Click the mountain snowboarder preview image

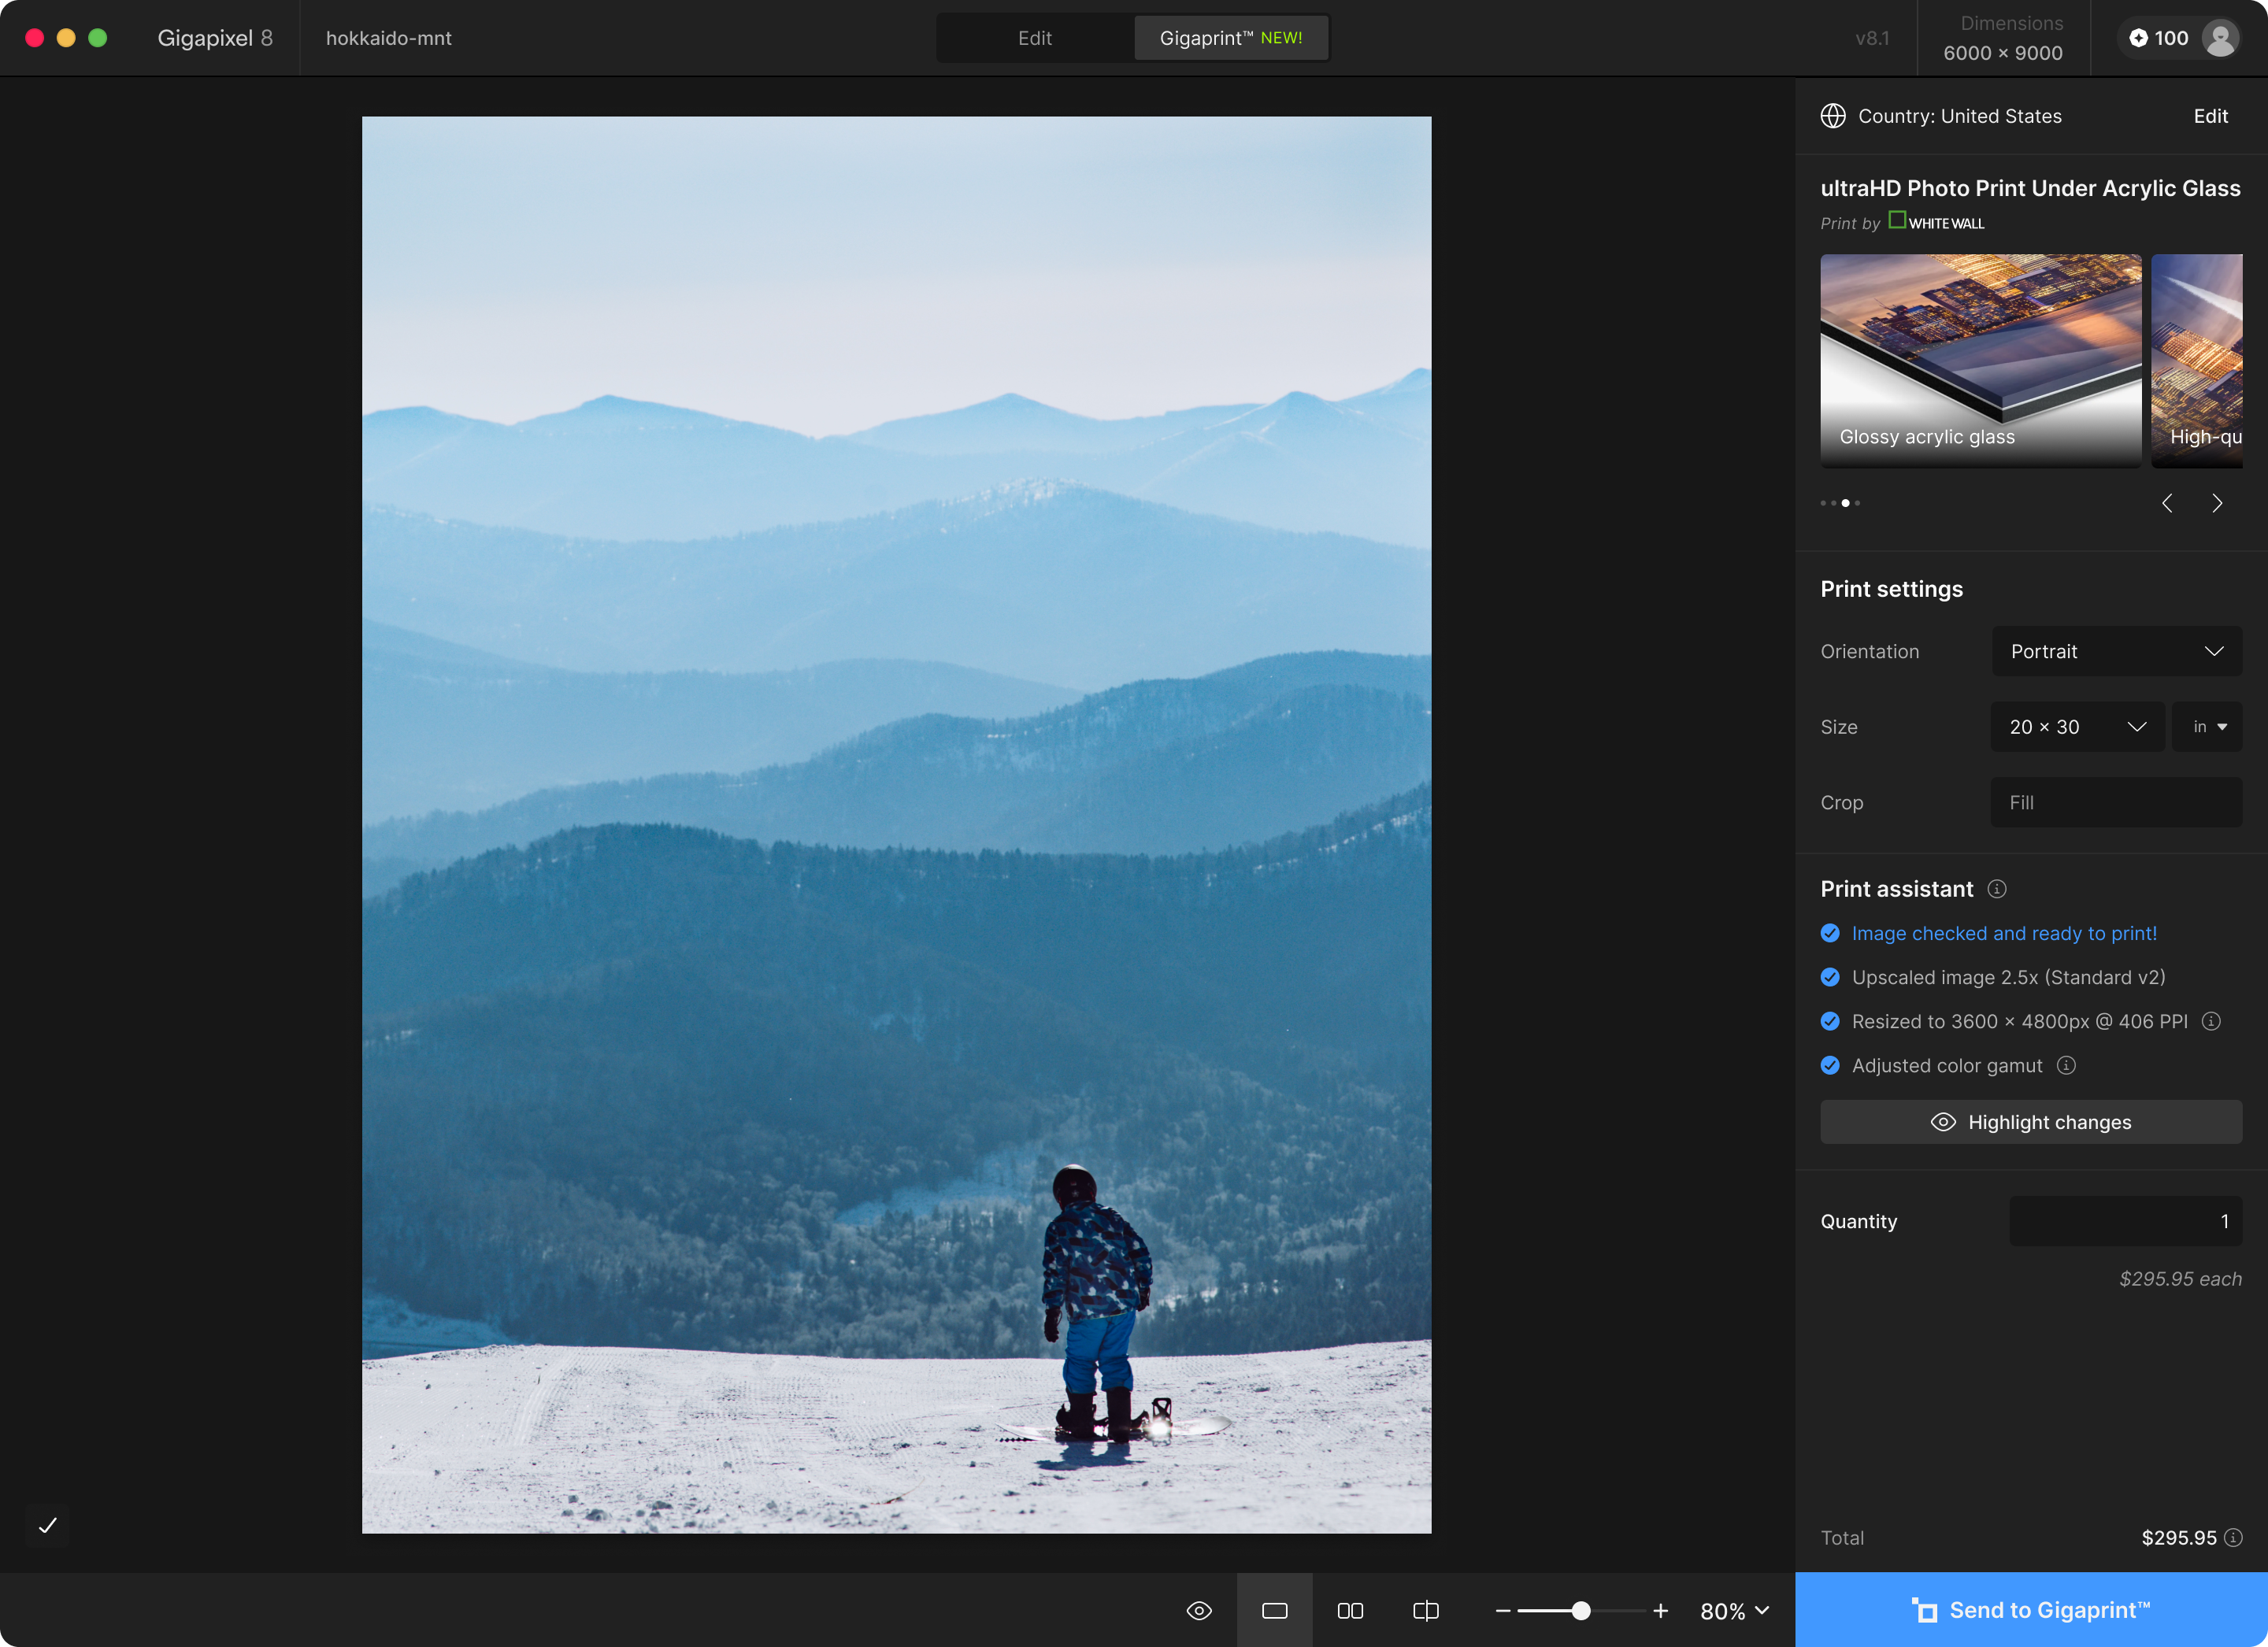pyautogui.click(x=896, y=825)
